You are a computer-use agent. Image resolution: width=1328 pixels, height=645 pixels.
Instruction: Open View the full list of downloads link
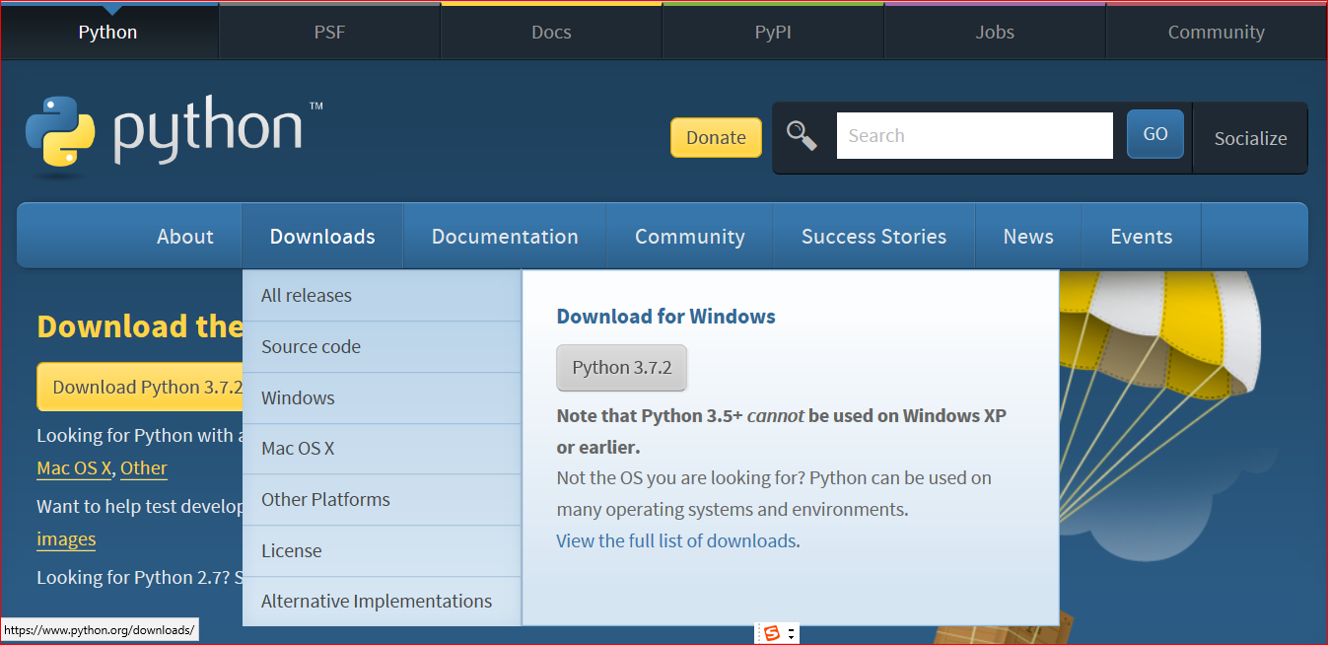pos(676,540)
